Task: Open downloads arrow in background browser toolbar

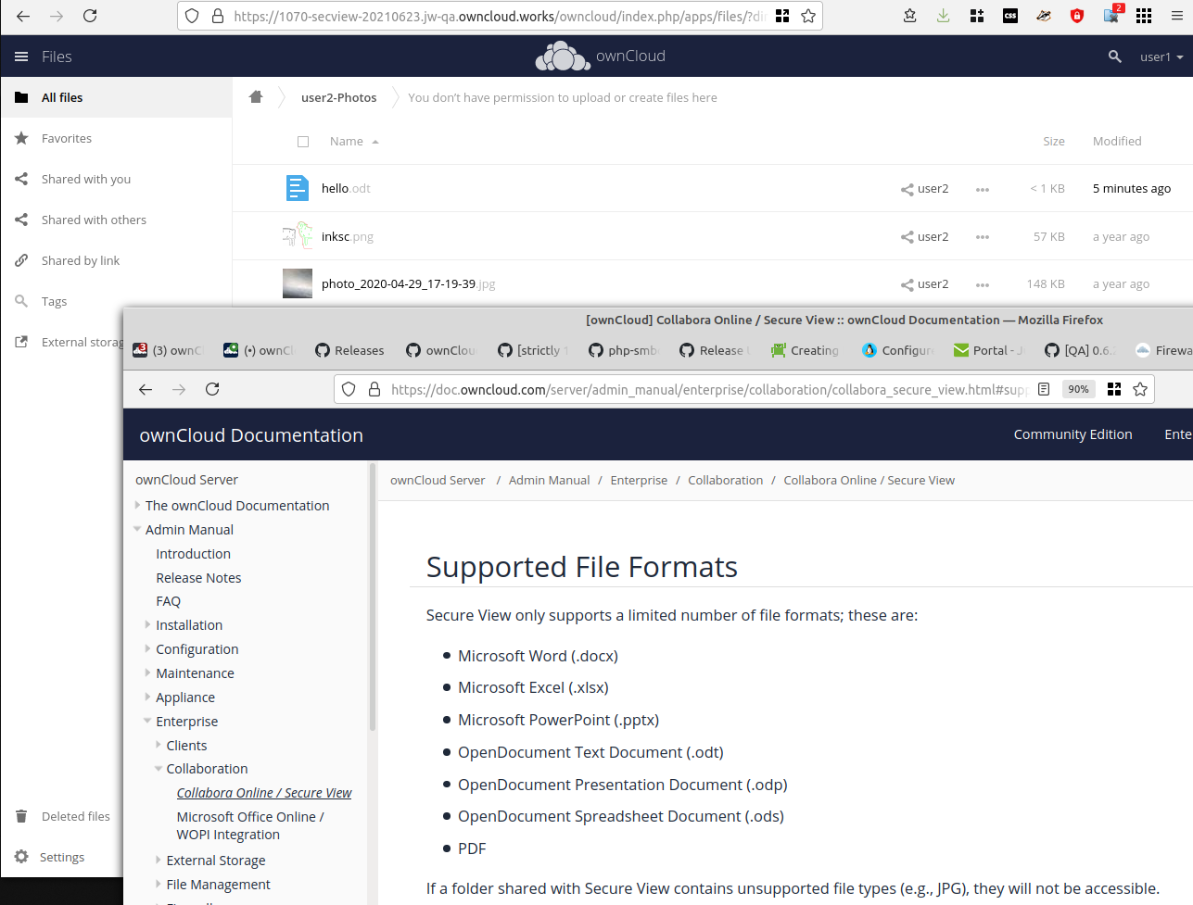Action: (x=944, y=16)
